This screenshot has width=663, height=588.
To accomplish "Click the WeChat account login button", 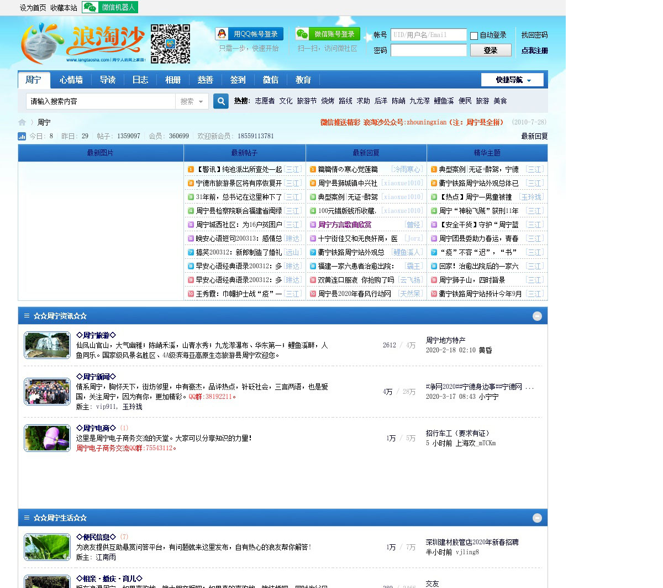I will 328,34.
